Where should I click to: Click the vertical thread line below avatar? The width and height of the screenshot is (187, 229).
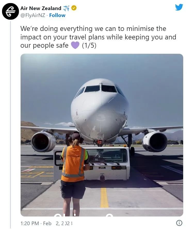pyautogui.click(x=11, y=125)
